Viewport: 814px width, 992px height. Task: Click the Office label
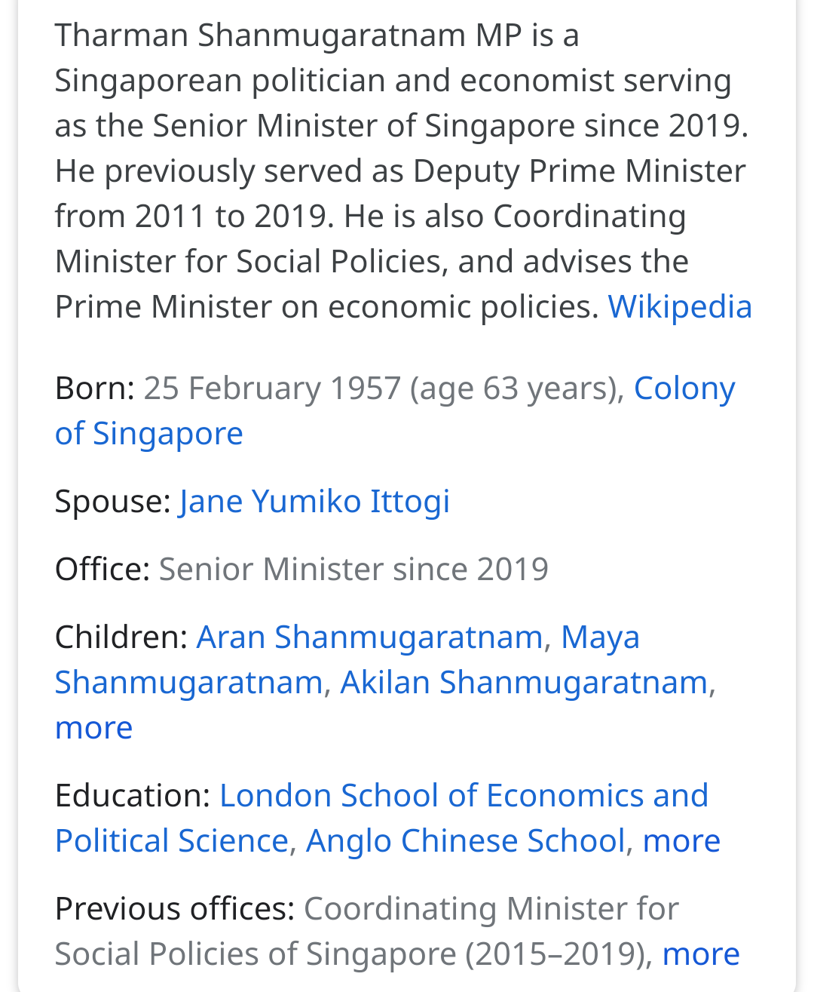tap(103, 570)
